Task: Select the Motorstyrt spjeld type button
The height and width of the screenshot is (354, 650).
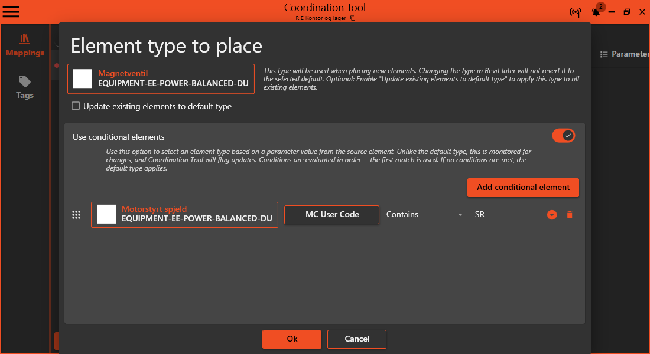Action: coord(184,215)
